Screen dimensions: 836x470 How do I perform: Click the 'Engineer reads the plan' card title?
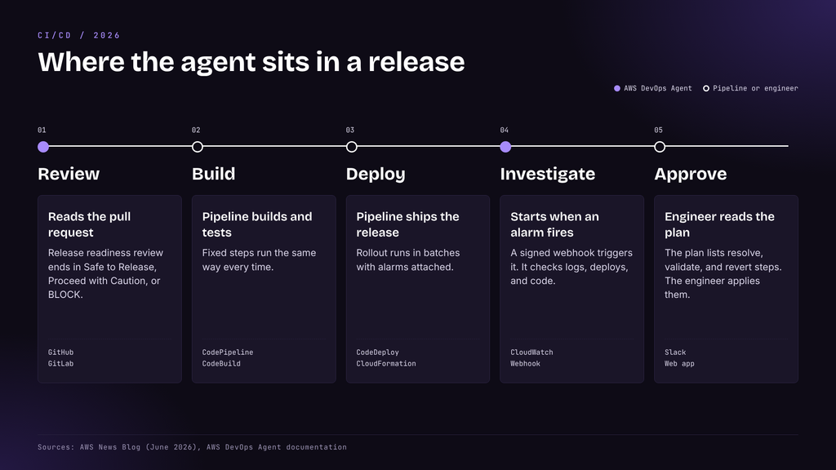719,224
